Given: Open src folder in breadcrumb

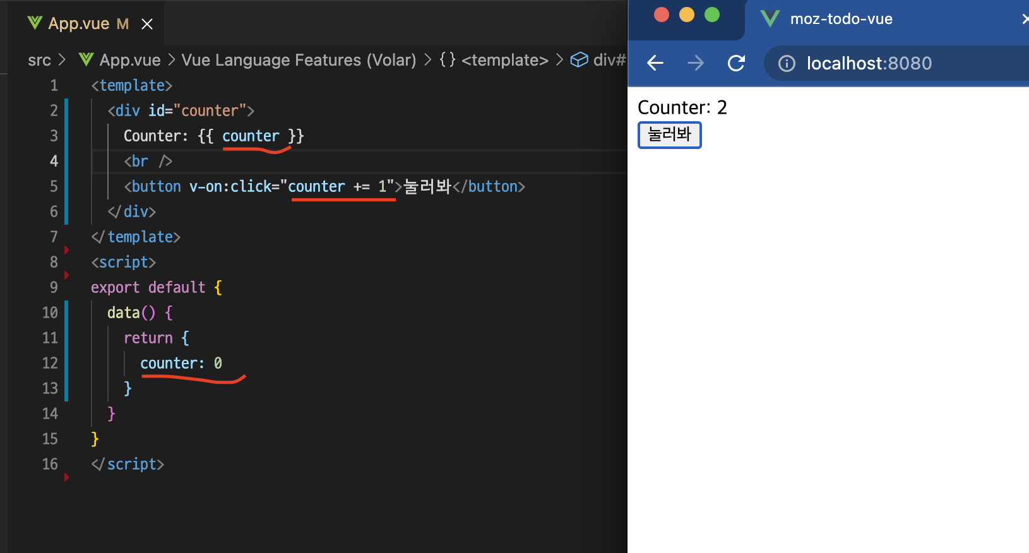Looking at the screenshot, I should point(39,60).
